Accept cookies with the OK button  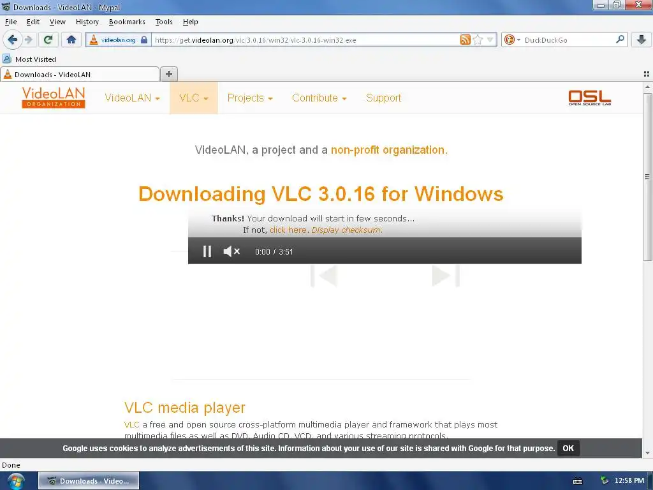[568, 449]
